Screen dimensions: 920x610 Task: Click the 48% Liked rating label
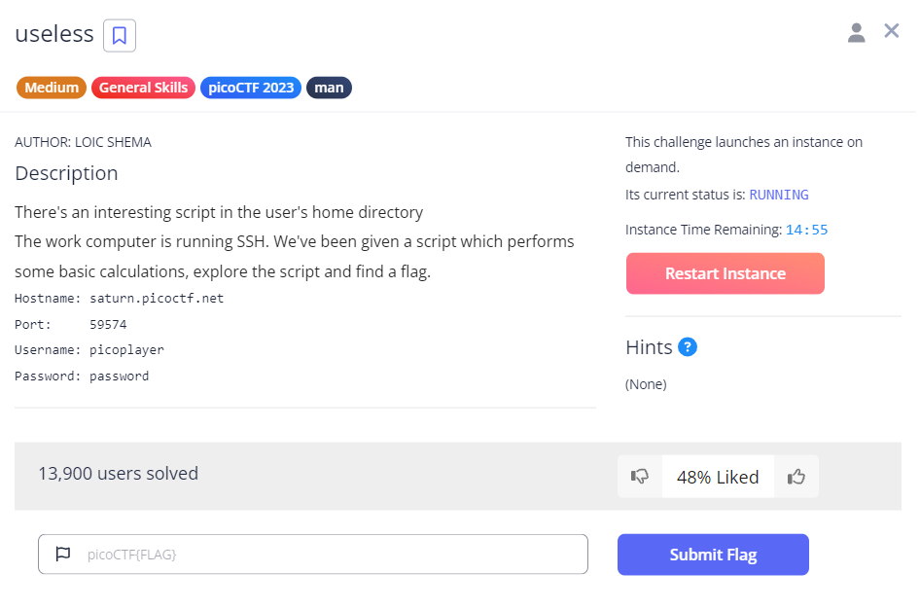click(x=718, y=477)
